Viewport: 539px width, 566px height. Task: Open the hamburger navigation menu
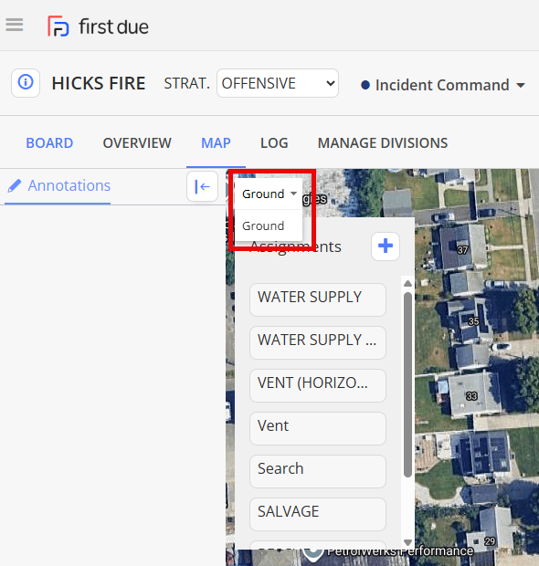(x=15, y=25)
